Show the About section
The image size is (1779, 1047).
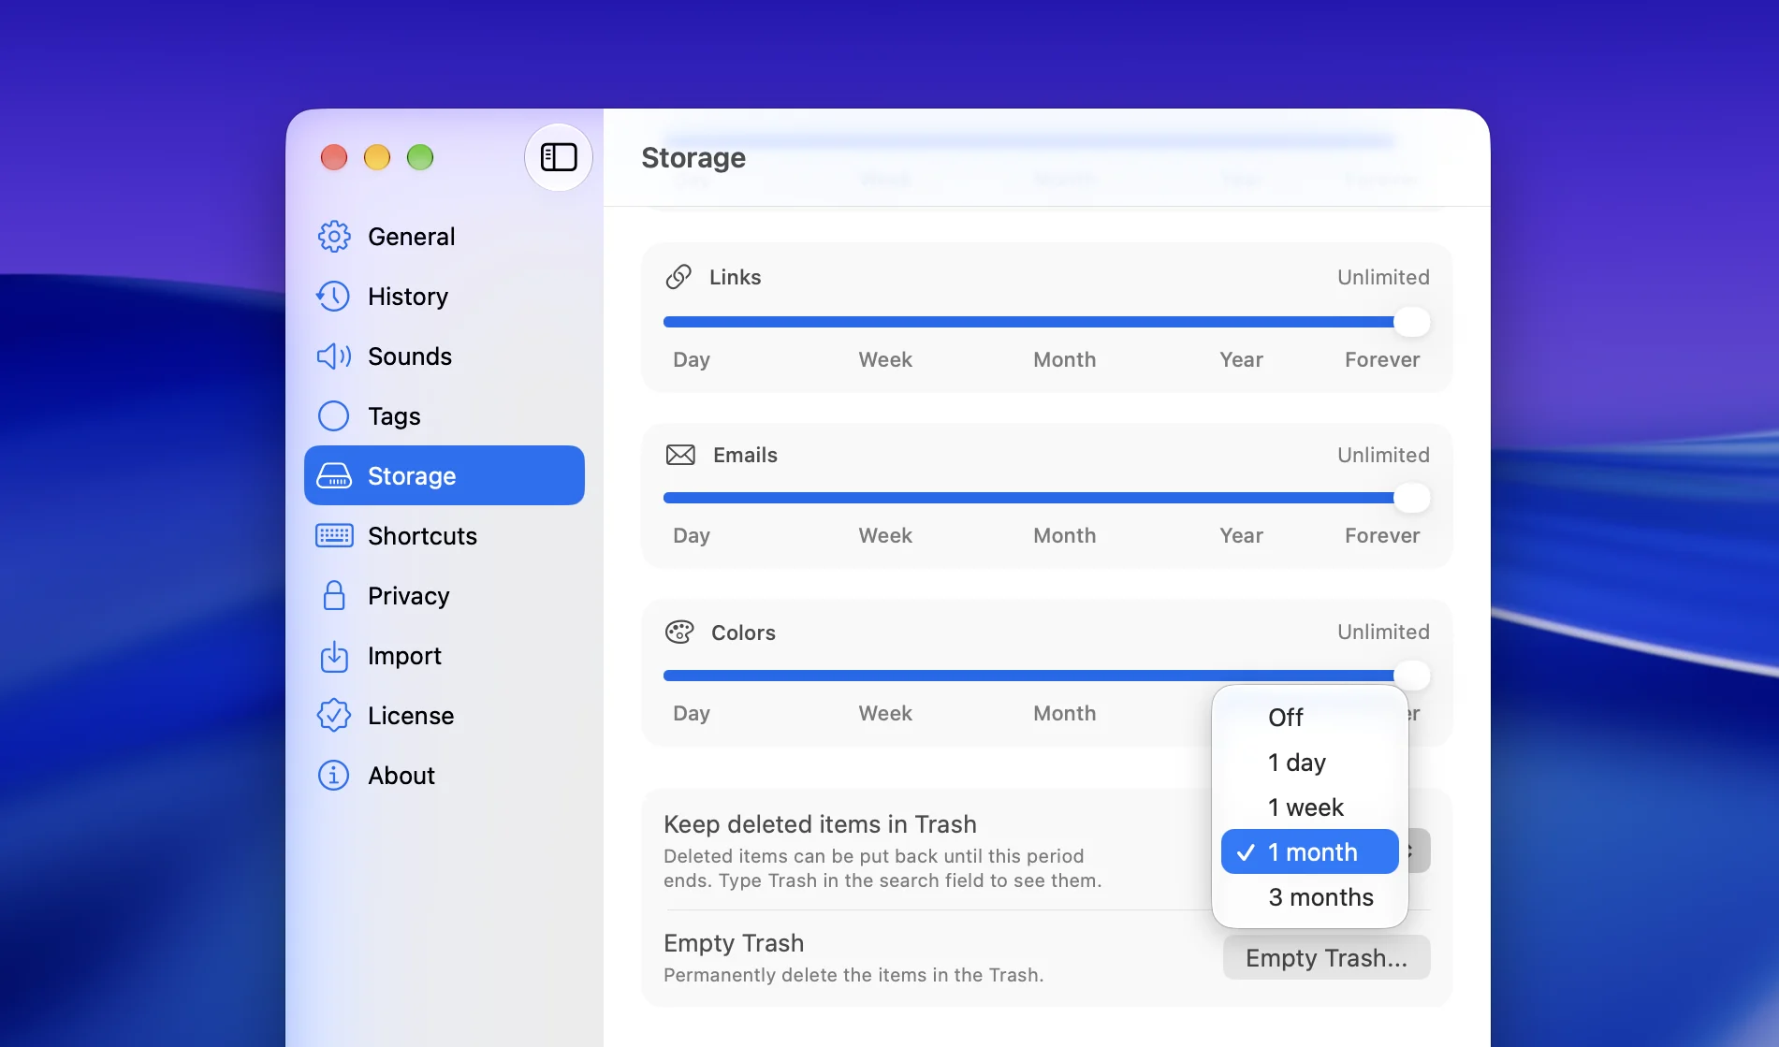coord(445,776)
